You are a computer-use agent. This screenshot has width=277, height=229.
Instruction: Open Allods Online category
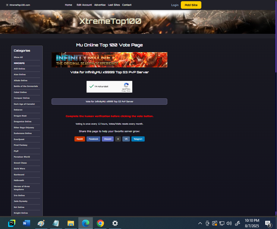pyautogui.click(x=20, y=81)
